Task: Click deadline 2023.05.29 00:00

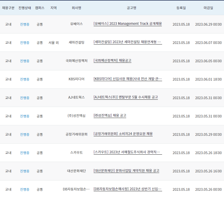Action: [x=208, y=134]
